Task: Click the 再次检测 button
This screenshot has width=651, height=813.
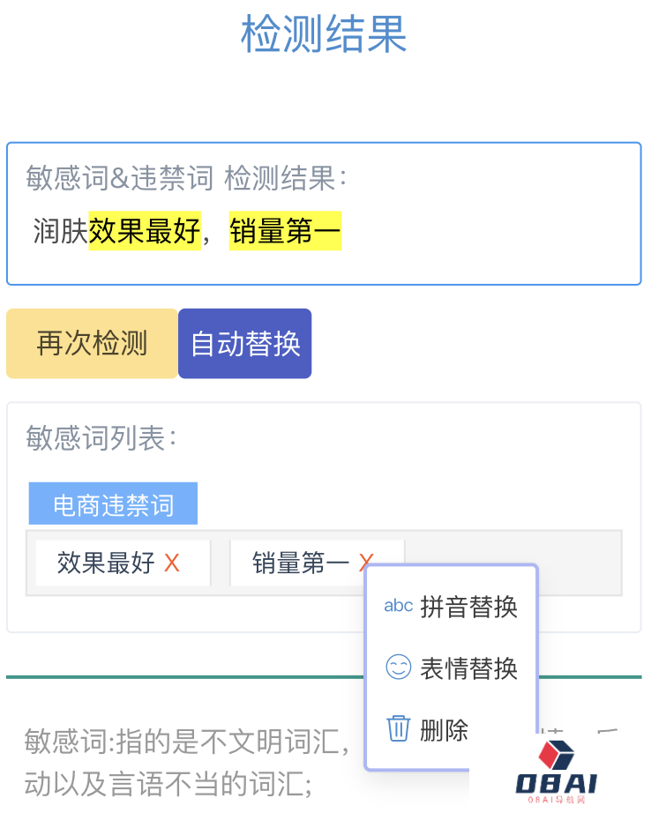Action: [x=91, y=343]
